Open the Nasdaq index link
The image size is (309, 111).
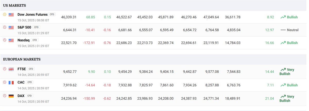[23, 40]
